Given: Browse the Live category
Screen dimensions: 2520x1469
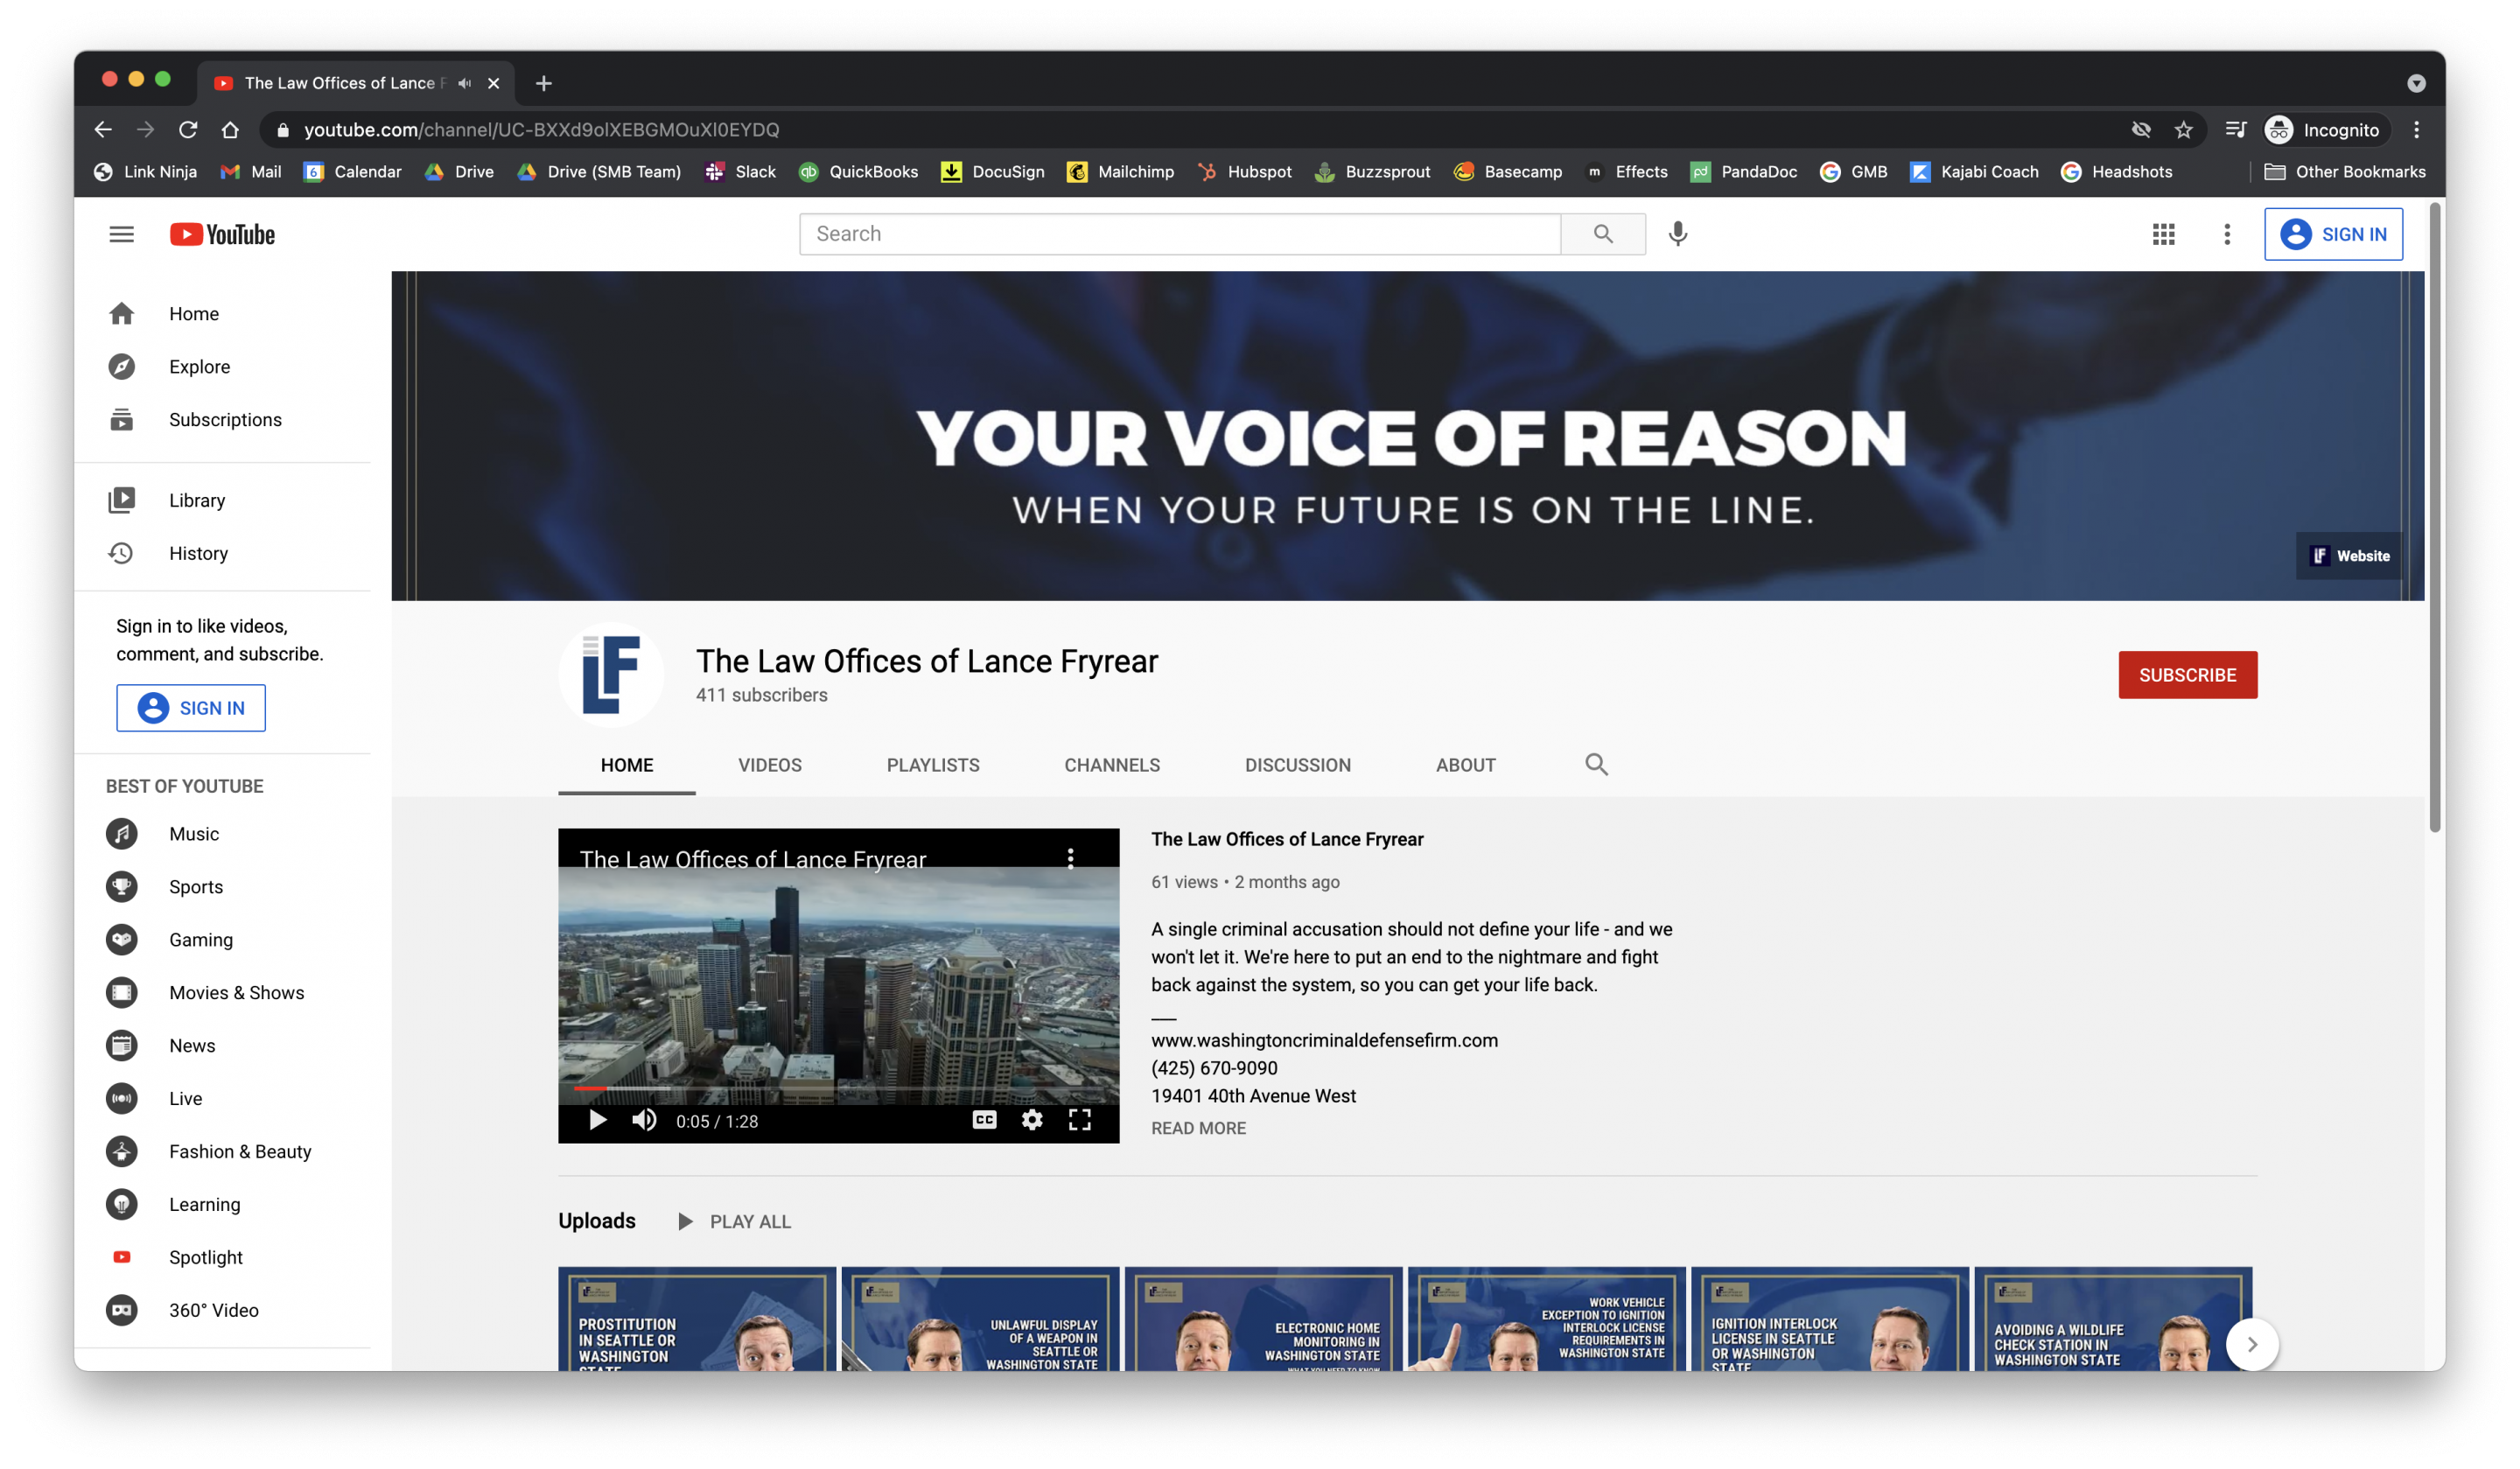Looking at the screenshot, I should click(x=222, y=1099).
